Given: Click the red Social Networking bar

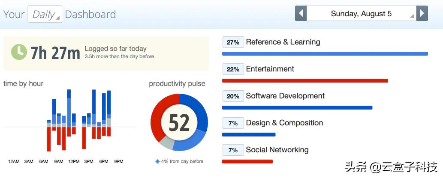Looking at the screenshot, I should 247,161.
